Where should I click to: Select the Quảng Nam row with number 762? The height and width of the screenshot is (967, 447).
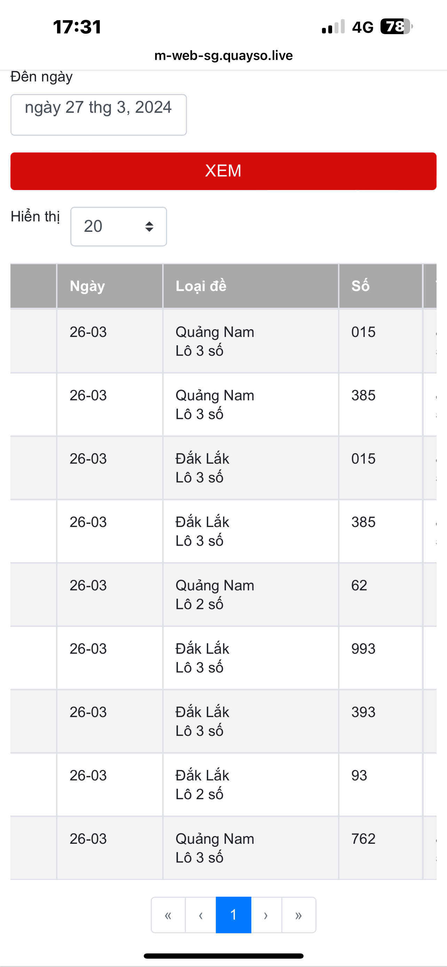click(223, 848)
